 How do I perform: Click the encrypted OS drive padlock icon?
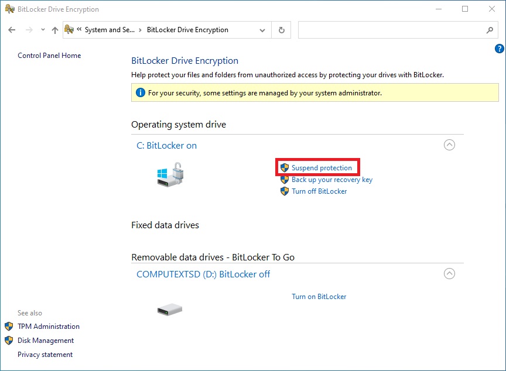[170, 176]
